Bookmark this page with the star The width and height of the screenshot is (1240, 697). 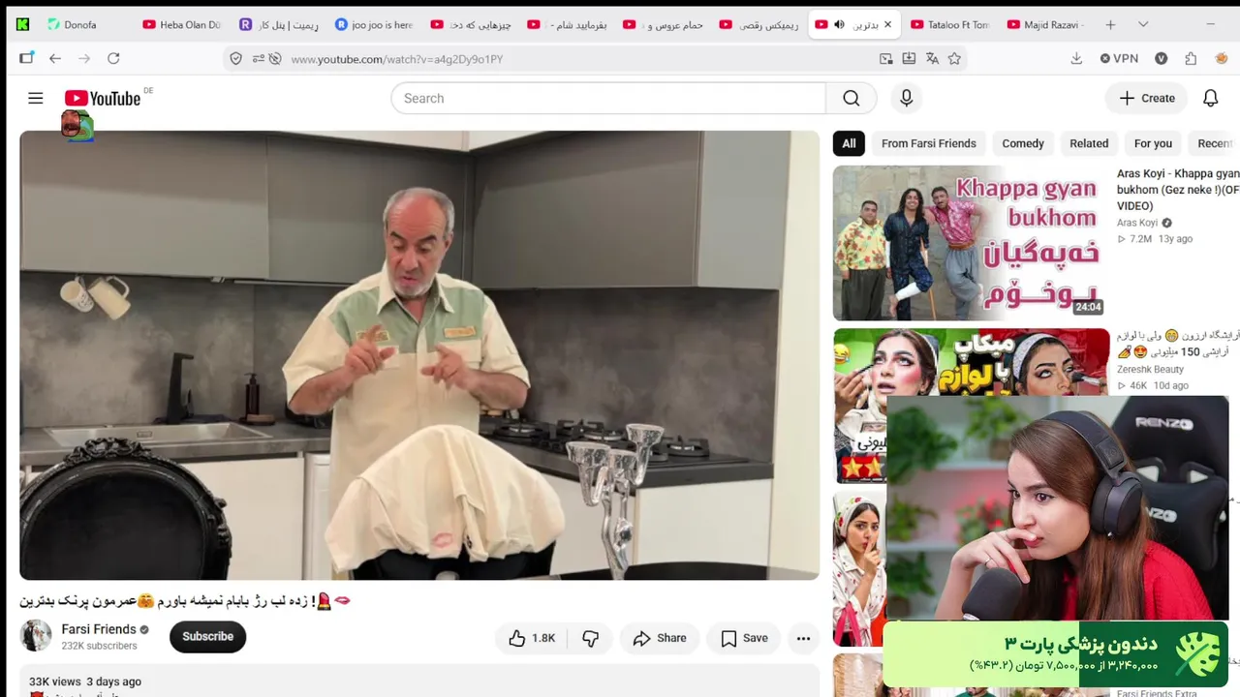(954, 59)
